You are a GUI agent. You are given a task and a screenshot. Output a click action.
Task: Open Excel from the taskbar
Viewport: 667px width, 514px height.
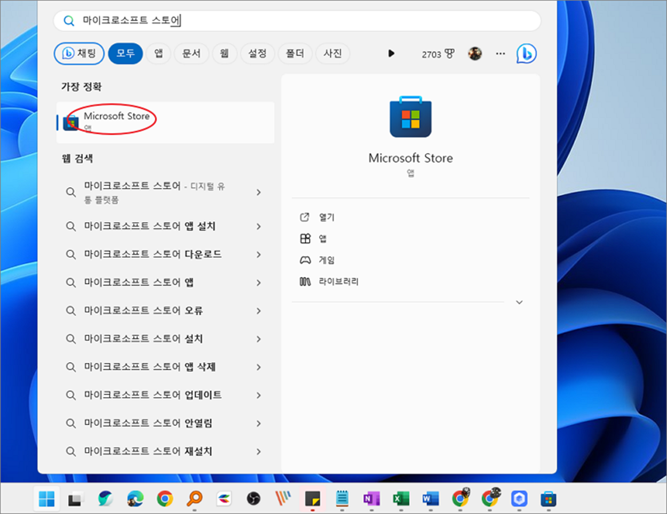click(x=401, y=499)
